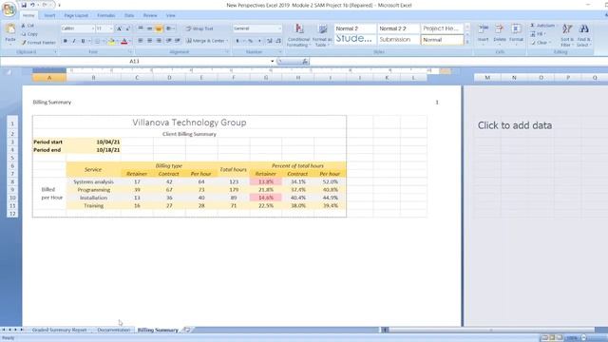Open Sort & Filter
Viewport: 608px width, 342px height.
tap(567, 35)
